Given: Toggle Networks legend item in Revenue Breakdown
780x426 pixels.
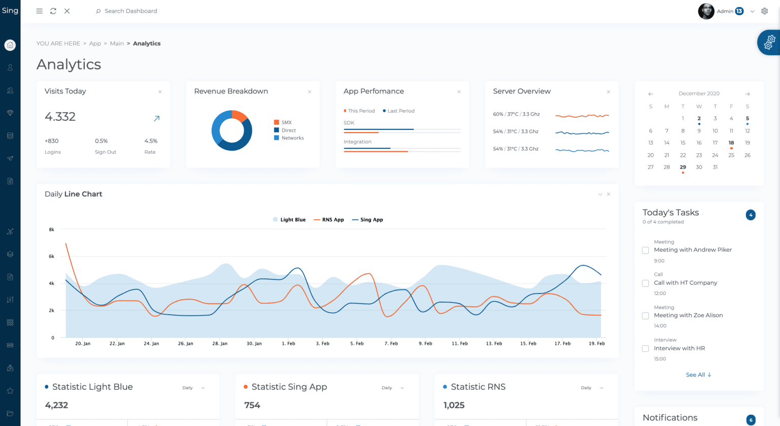Looking at the screenshot, I should pos(289,138).
